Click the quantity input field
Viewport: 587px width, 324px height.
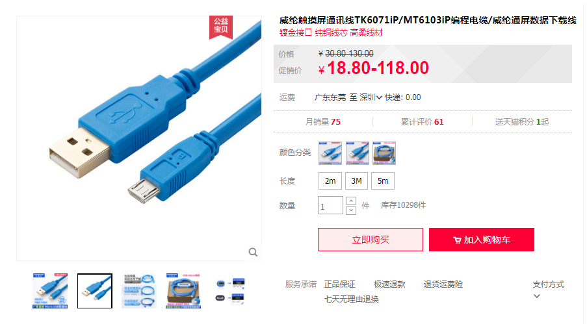coord(330,205)
